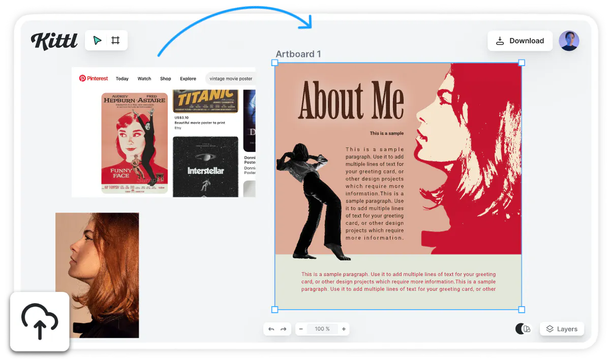Open the Layers panel

click(562, 329)
